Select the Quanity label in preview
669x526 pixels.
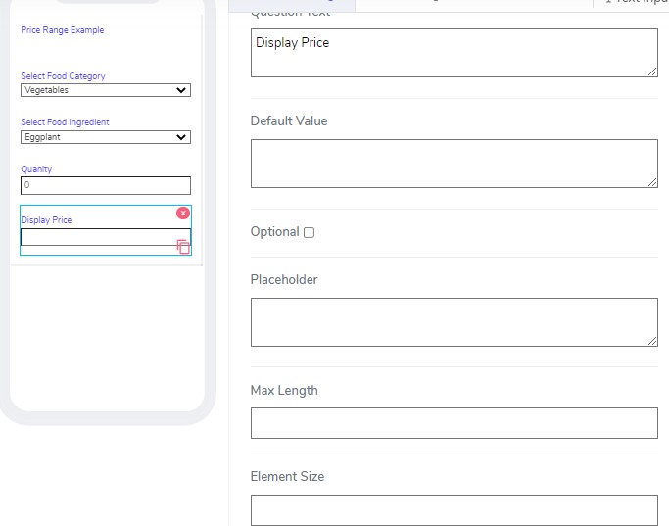(x=36, y=169)
